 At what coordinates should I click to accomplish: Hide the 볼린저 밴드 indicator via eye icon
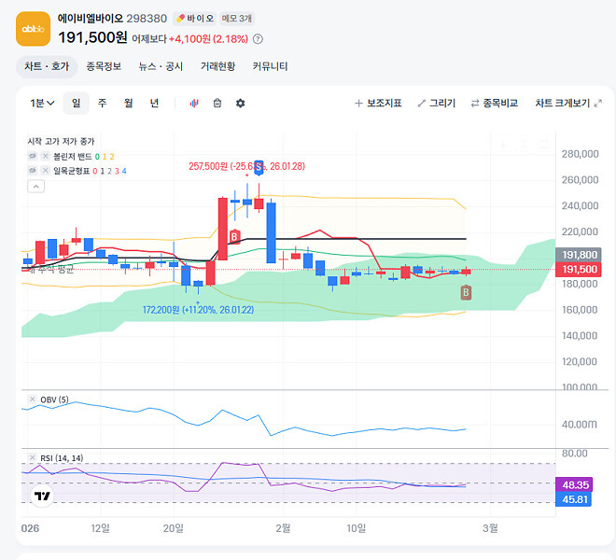point(33,157)
